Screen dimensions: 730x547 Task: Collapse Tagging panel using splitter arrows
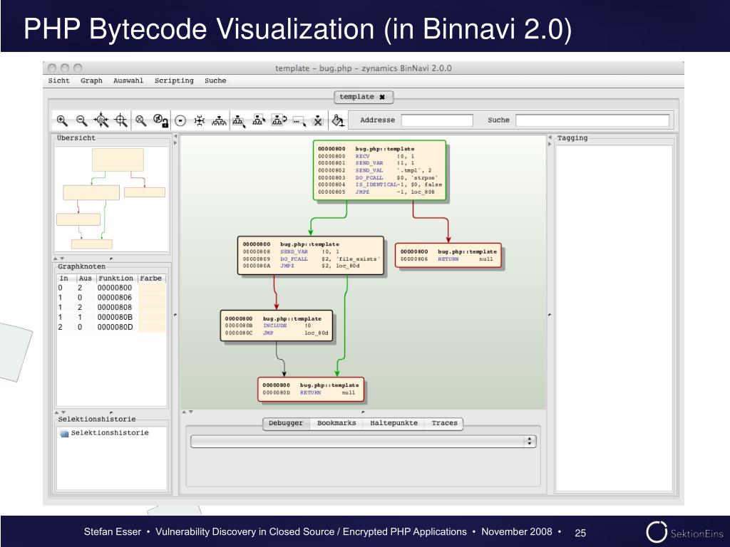550,140
